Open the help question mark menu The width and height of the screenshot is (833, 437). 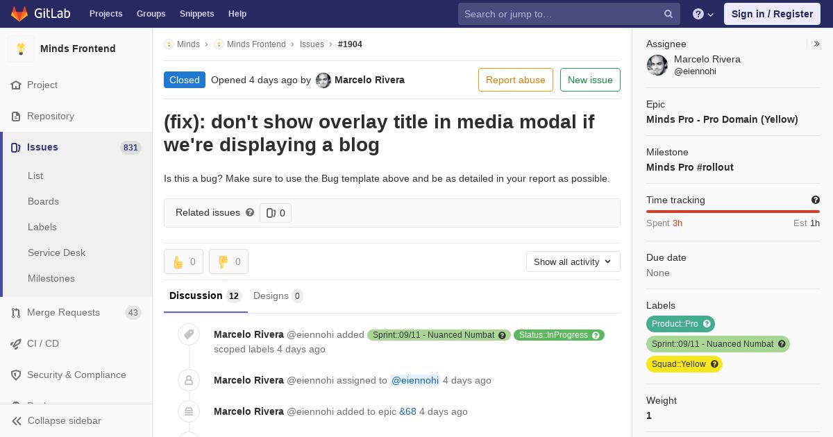703,14
